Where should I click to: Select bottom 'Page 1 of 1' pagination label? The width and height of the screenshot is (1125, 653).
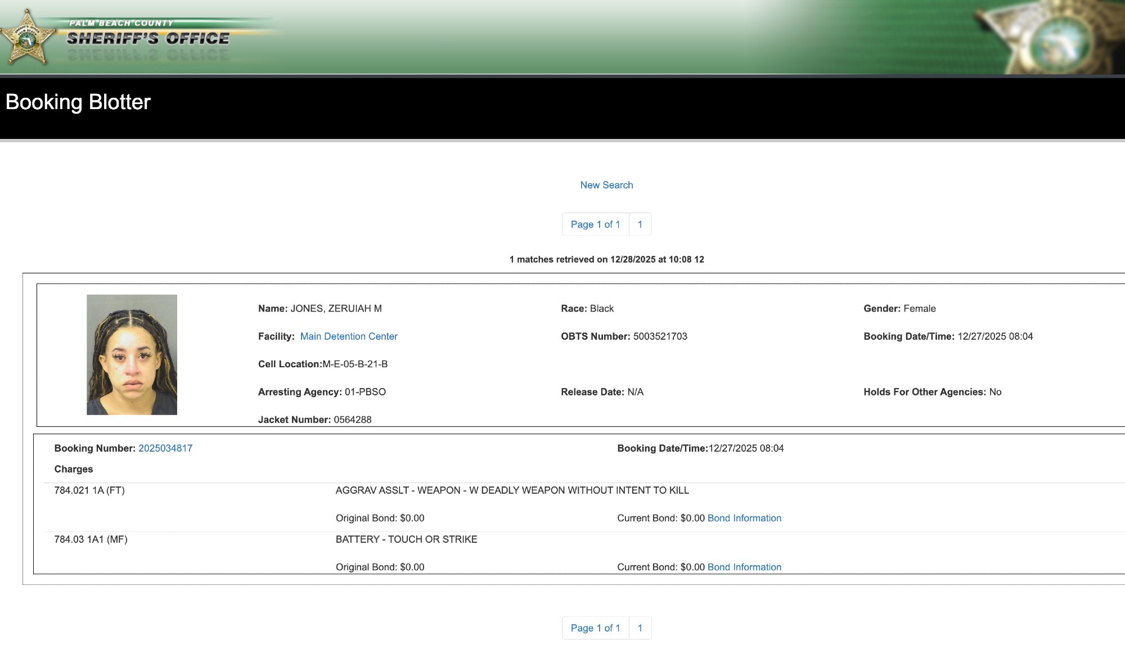pos(595,628)
